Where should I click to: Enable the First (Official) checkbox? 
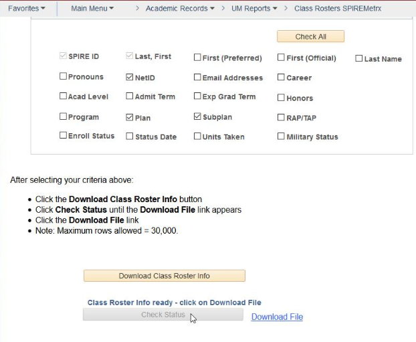(x=282, y=58)
